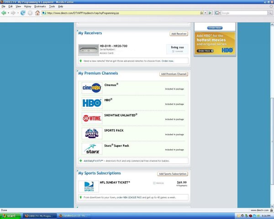Viewport: 274px width, 219px height.
Task: Click the Stop loading icon
Action: [x=30, y=13]
